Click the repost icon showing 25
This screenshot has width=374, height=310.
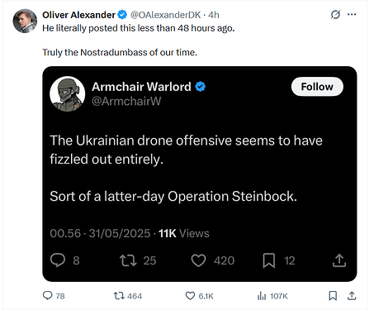coord(128,260)
